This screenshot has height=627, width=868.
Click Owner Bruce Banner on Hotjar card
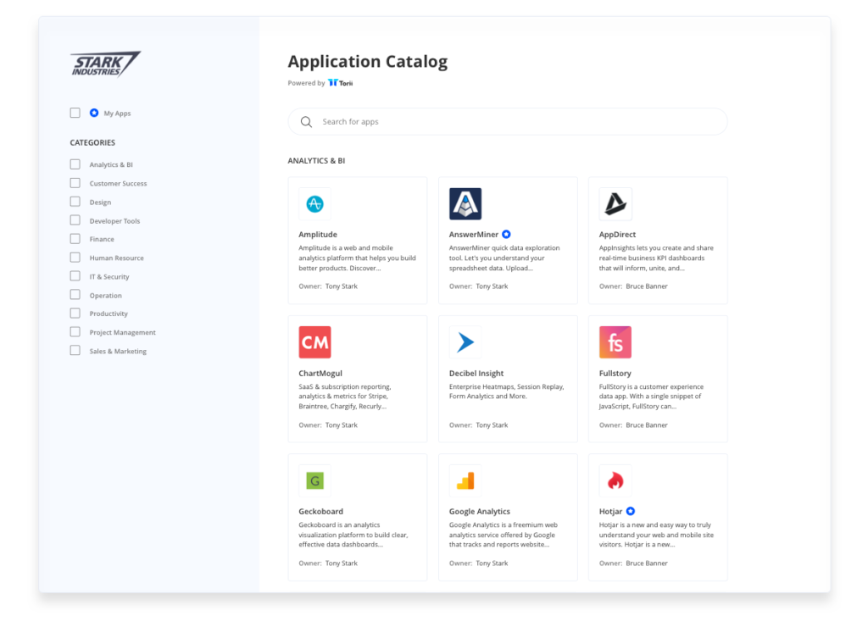pyautogui.click(x=633, y=563)
